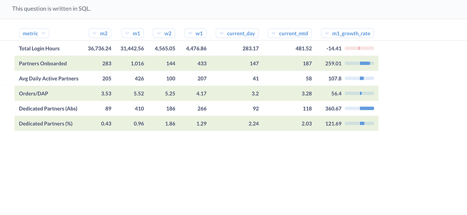Viewport: 467px width, 215px height.
Task: Click the mini bar for Avg Daily Active Partners
Action: 359,78
